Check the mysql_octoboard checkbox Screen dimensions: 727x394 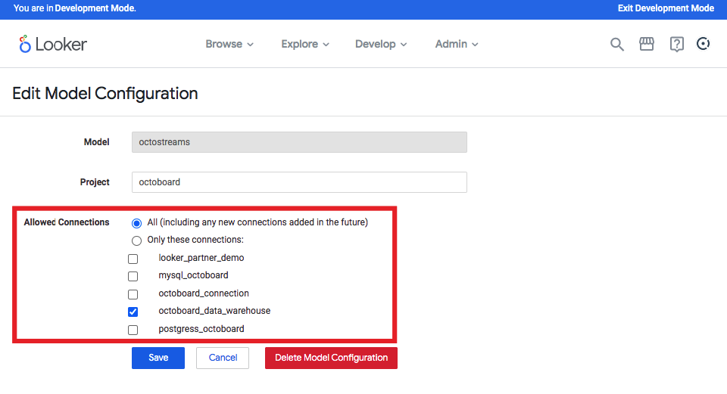click(133, 276)
